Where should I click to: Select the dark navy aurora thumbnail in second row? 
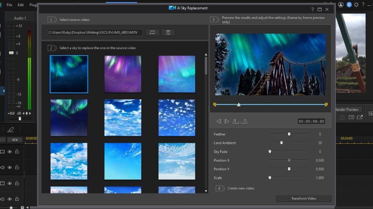(69, 118)
